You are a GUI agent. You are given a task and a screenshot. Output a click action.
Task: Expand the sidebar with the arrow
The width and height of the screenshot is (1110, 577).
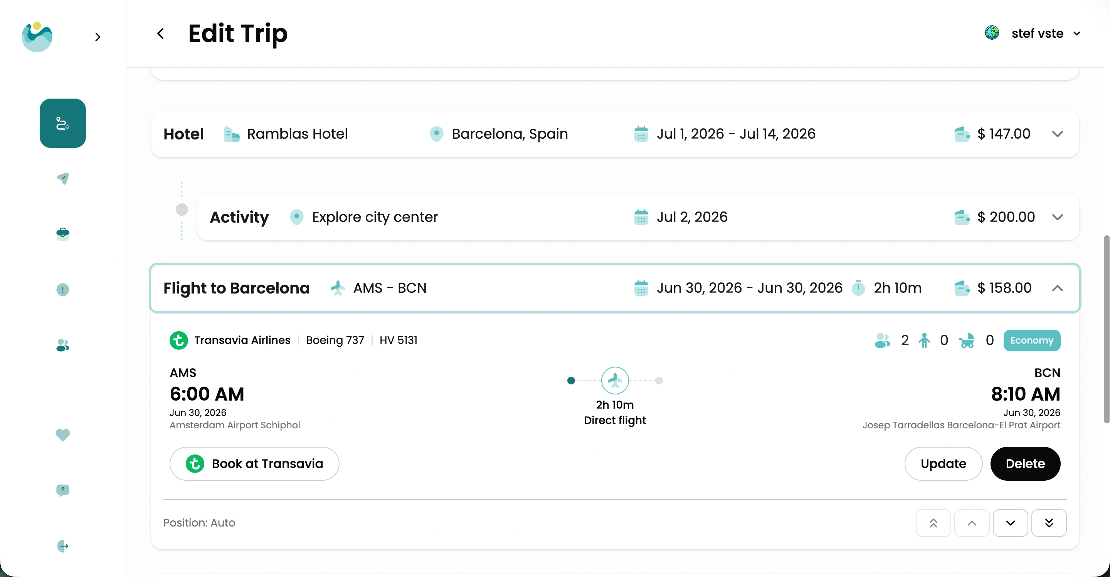tap(98, 37)
